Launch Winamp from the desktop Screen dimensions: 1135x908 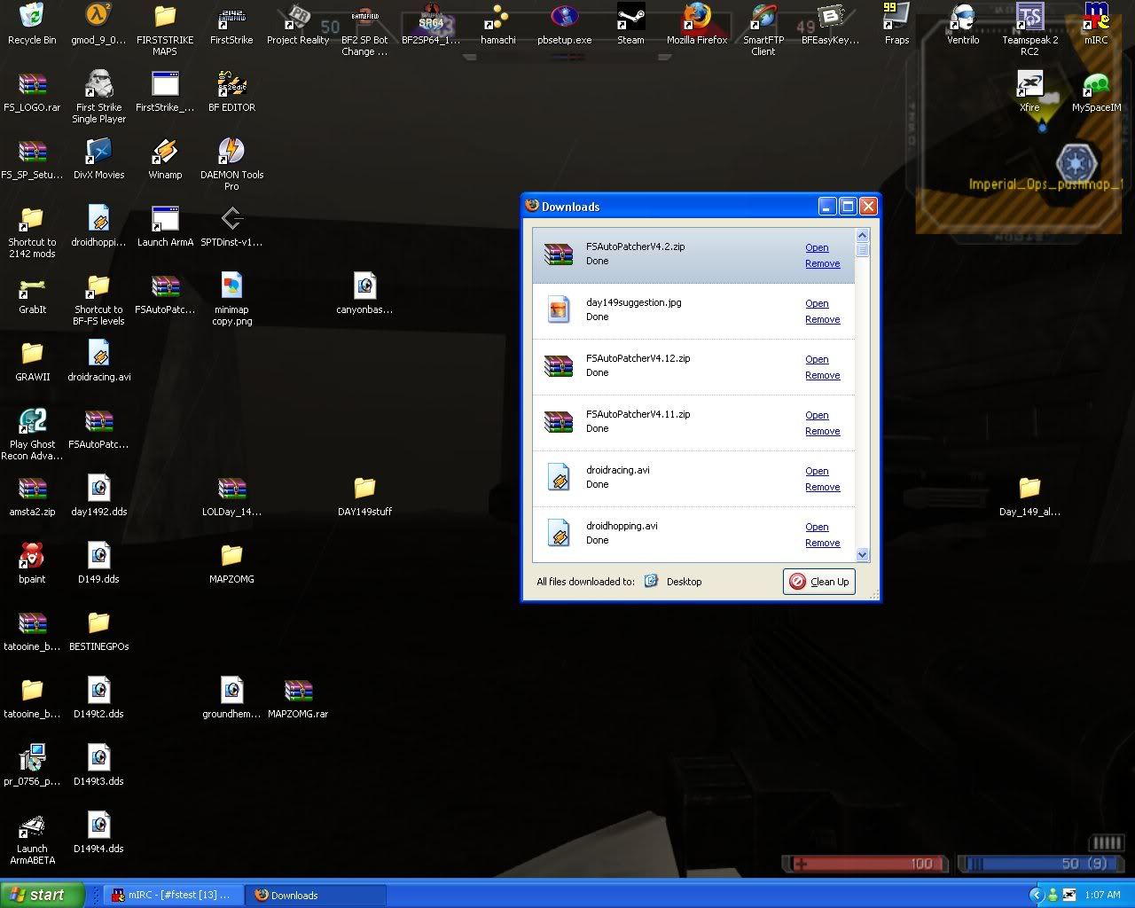point(165,159)
